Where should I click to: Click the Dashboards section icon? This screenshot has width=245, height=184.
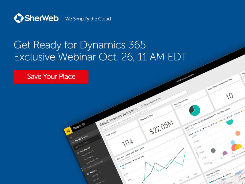78,153
